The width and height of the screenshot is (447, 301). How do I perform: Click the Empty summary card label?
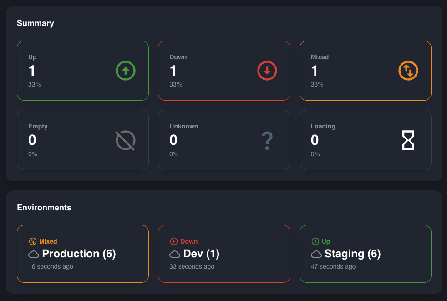point(38,126)
